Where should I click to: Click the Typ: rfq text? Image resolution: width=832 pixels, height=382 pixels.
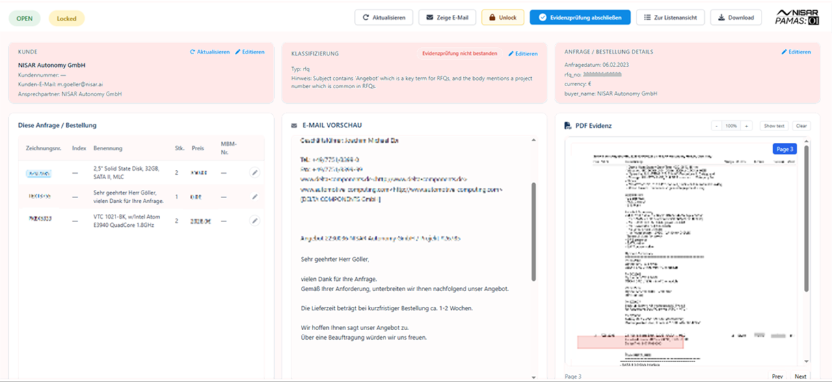pyautogui.click(x=301, y=69)
